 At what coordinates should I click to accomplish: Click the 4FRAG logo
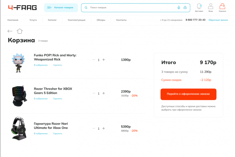pyautogui.click(x=22, y=8)
